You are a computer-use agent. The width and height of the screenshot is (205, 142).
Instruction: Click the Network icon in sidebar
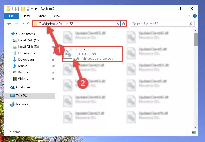[x=13, y=104]
